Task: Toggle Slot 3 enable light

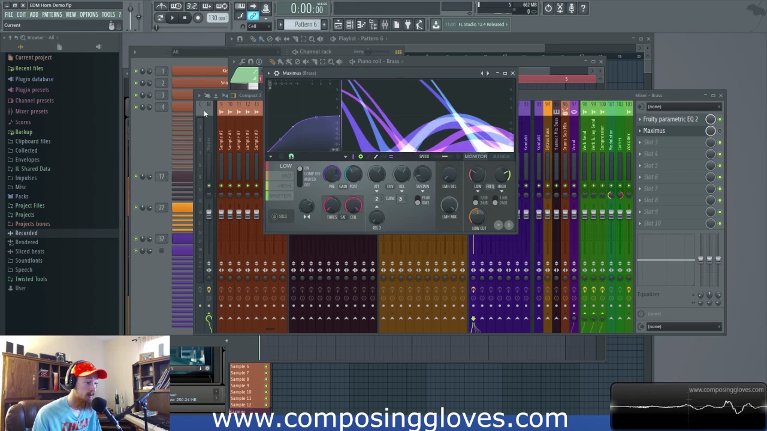Action: pyautogui.click(x=720, y=142)
